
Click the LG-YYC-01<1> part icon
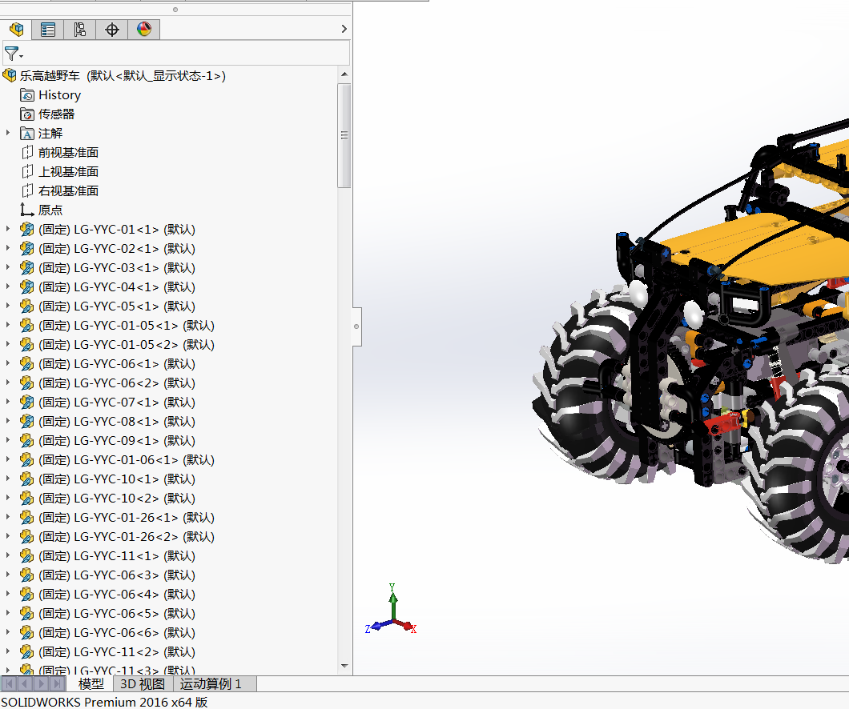pyautogui.click(x=26, y=230)
